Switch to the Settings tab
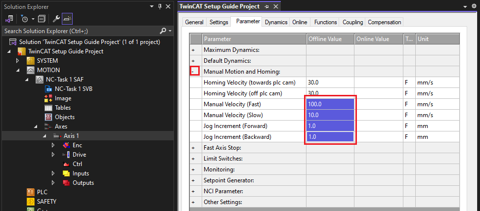The width and height of the screenshot is (480, 211). pyautogui.click(x=219, y=22)
